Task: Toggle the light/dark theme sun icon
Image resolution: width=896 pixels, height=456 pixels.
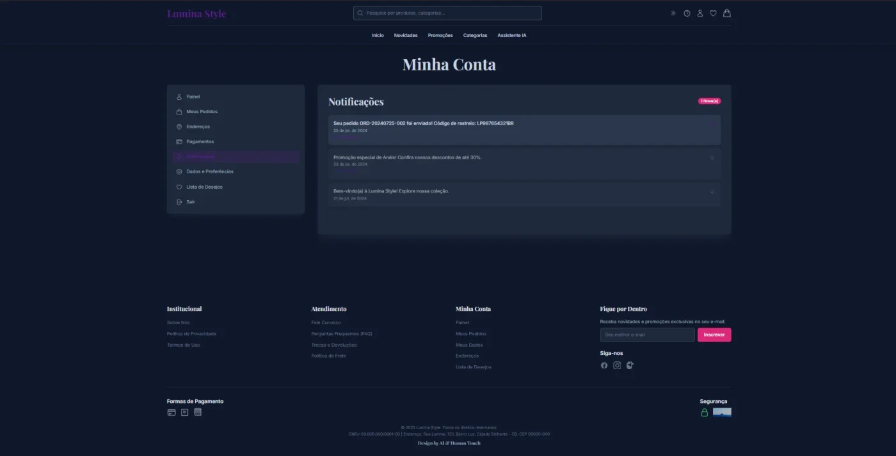Action: click(673, 13)
